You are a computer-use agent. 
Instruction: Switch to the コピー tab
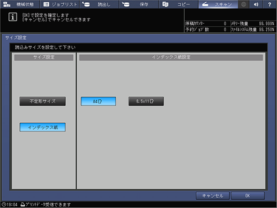178,4
